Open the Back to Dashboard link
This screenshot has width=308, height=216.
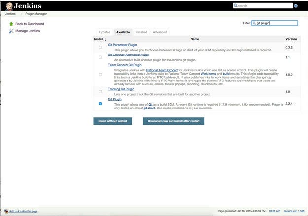click(x=30, y=24)
